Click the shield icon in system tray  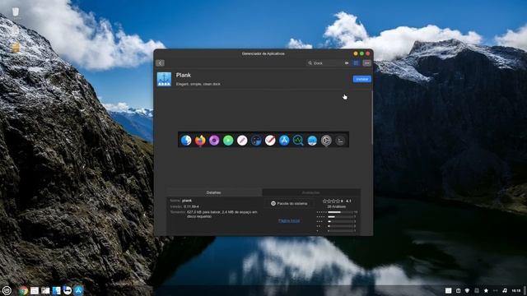coord(467,290)
